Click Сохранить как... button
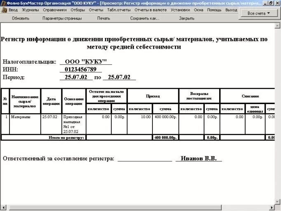The height and width of the screenshot is (211, 281). point(145,18)
